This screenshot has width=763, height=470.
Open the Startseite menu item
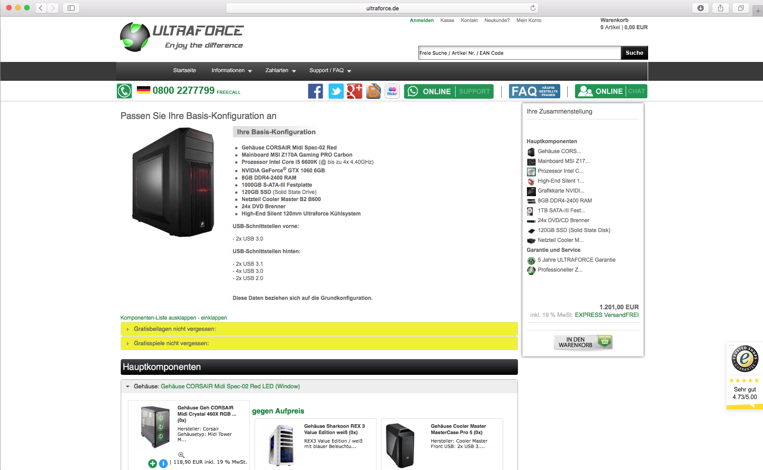coord(184,70)
